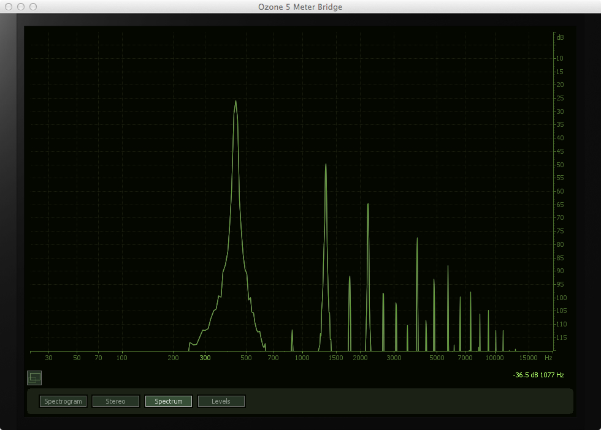601x430 pixels.
Task: Minimize the Meter Bridge window
Action: coord(21,7)
